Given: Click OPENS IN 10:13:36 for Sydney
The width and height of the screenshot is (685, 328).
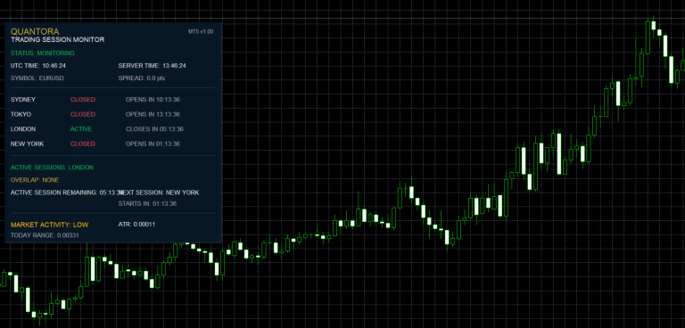Looking at the screenshot, I should tap(153, 100).
